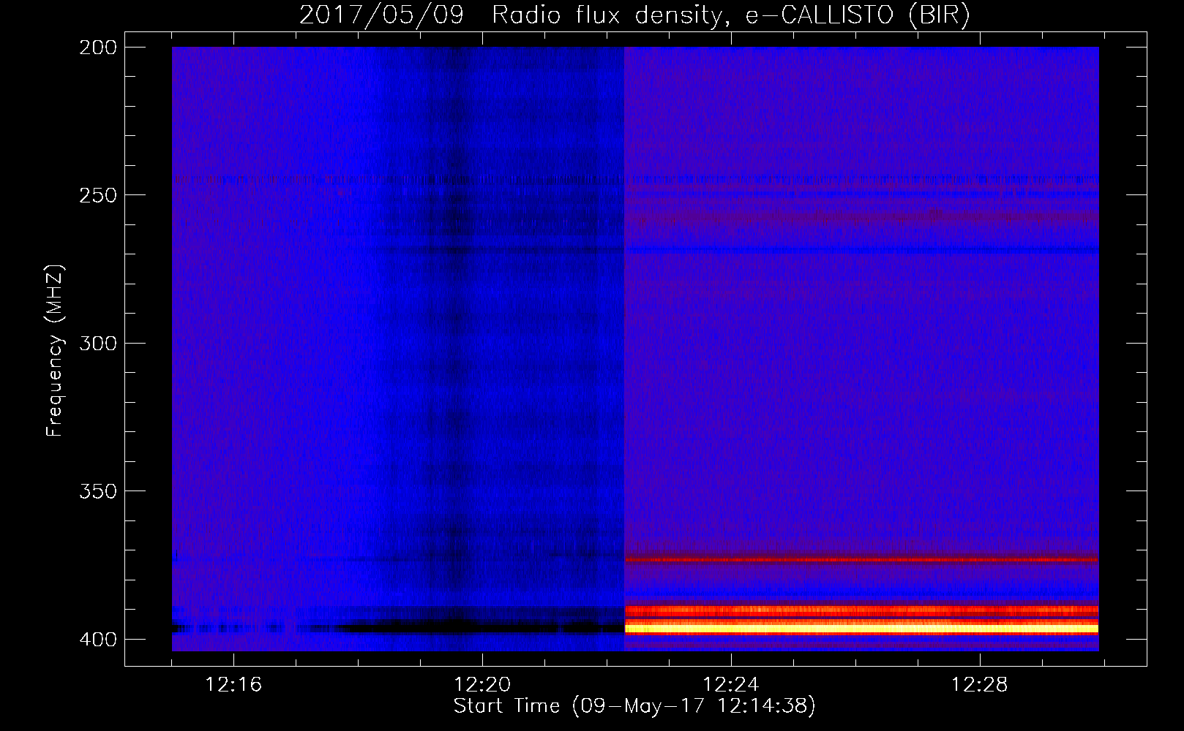Click the date "2017/05/09" in the title

coord(381,15)
